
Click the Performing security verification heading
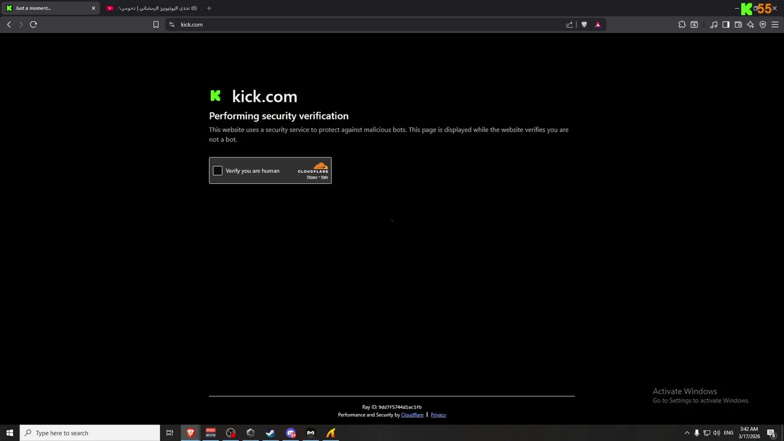coord(279,116)
